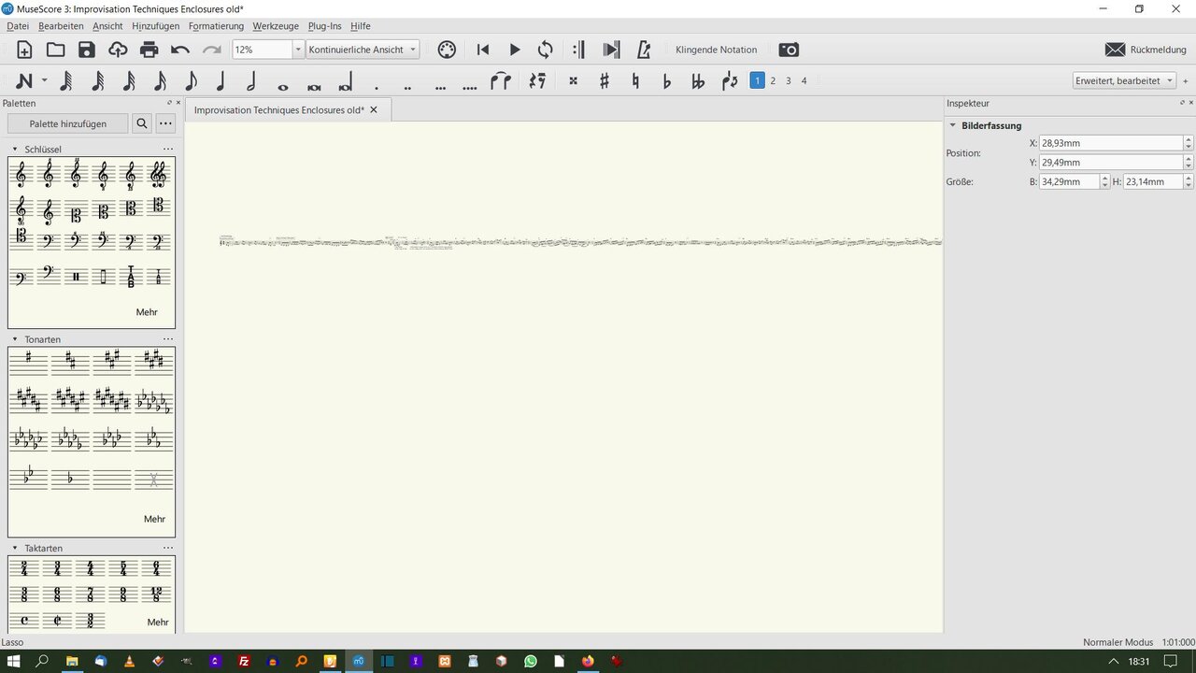Open the Formatierung menu
Image resolution: width=1196 pixels, height=673 pixels.
(216, 26)
